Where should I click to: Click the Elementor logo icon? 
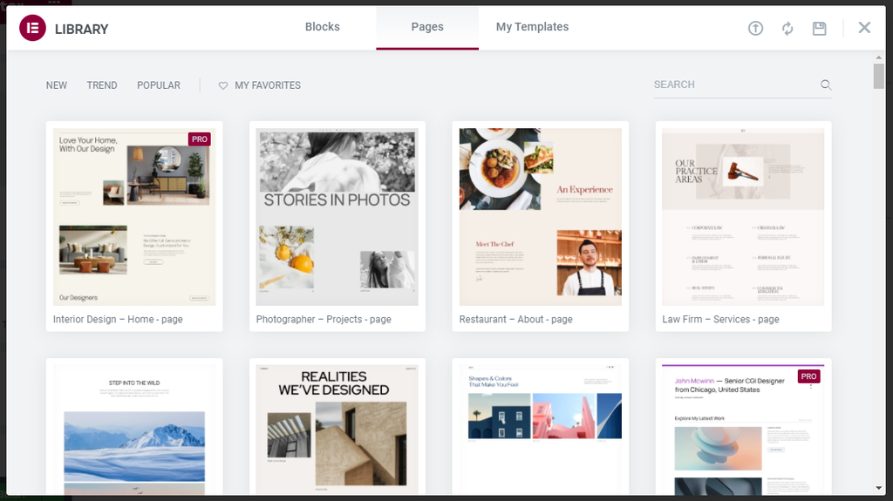(x=32, y=28)
